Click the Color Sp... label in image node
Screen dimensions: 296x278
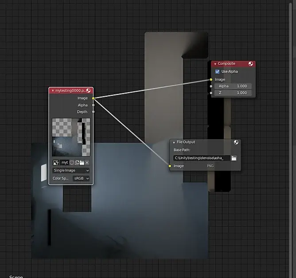61,178
